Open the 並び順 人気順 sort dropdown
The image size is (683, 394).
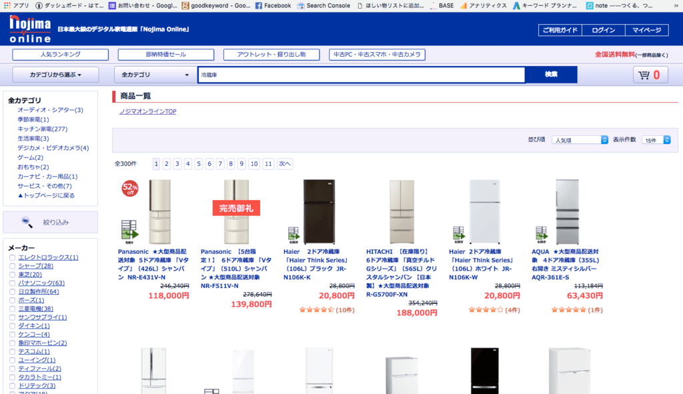click(580, 140)
